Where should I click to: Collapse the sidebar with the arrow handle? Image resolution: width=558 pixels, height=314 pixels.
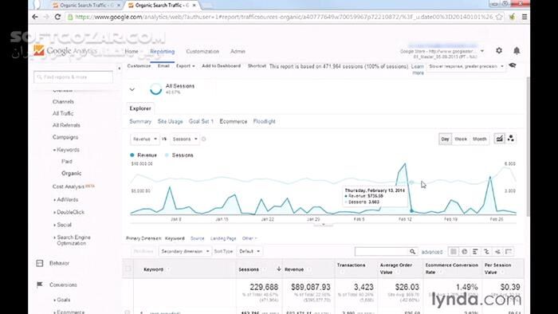pyautogui.click(x=120, y=68)
